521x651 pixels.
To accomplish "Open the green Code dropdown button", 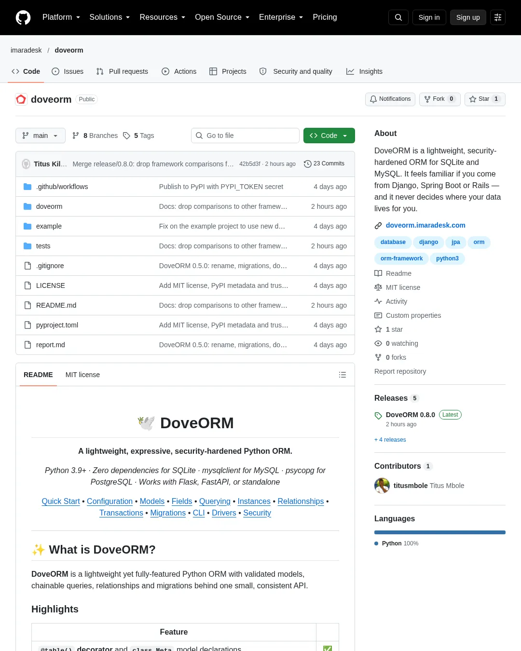I will pos(329,136).
